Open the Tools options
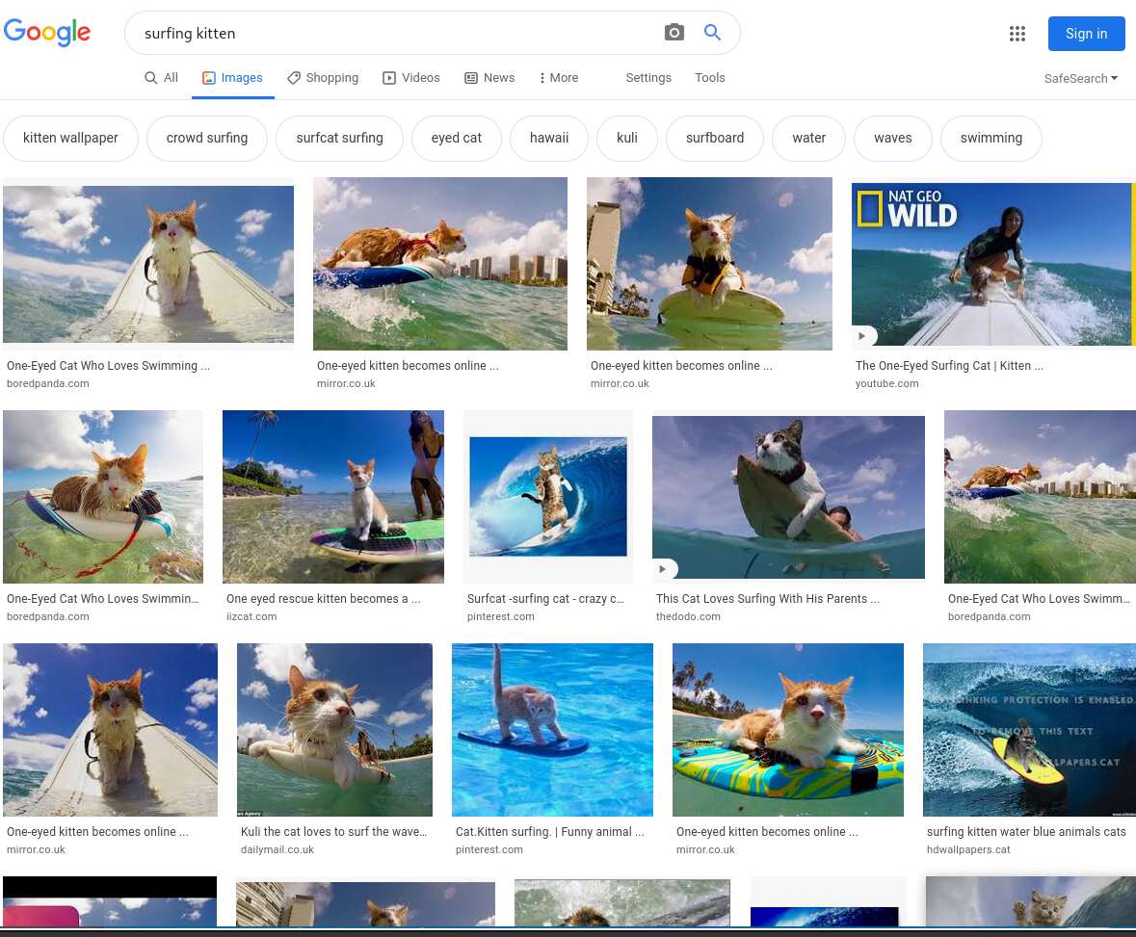 pyautogui.click(x=710, y=77)
